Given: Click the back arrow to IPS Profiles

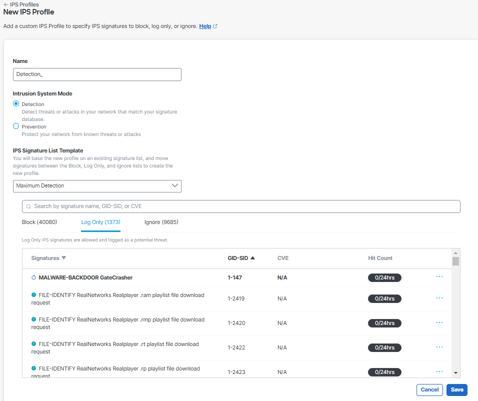Looking at the screenshot, I should tap(6, 4).
